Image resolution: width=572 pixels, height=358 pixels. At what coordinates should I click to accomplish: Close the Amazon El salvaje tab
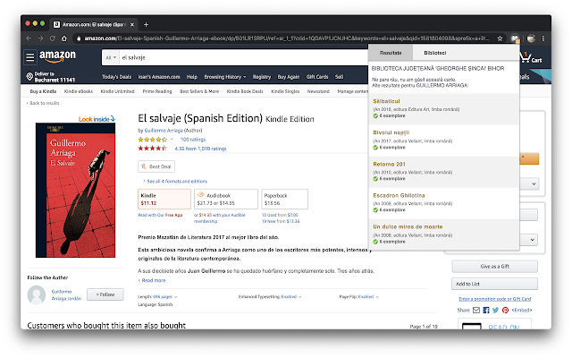tap(132, 24)
